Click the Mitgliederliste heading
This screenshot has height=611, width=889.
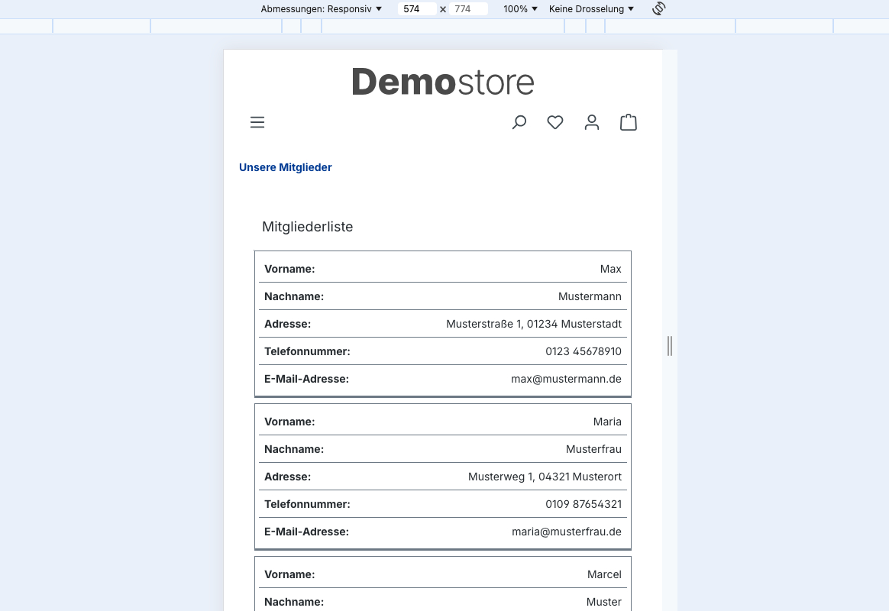pyautogui.click(x=307, y=227)
